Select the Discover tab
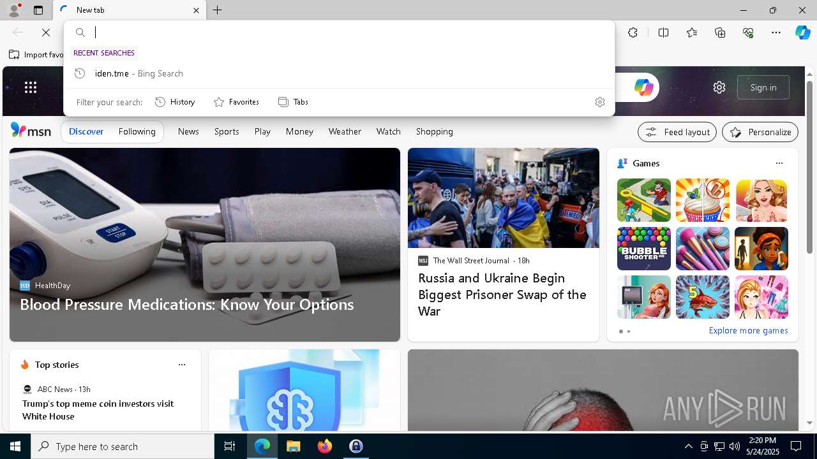 click(x=86, y=131)
